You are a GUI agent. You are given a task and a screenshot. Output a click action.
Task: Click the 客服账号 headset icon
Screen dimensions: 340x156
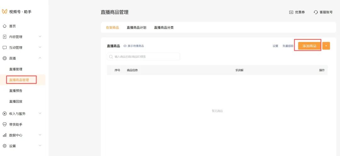click(316, 12)
